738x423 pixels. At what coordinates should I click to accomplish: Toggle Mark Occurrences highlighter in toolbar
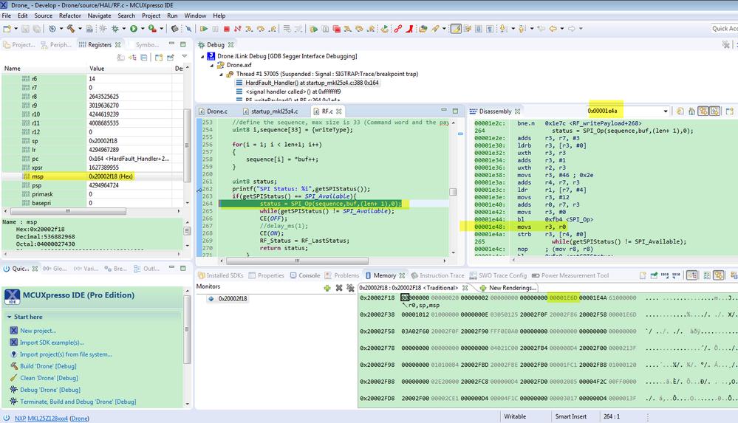pos(457,29)
